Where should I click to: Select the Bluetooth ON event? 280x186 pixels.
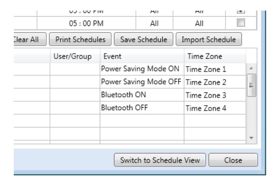[x=123, y=95]
